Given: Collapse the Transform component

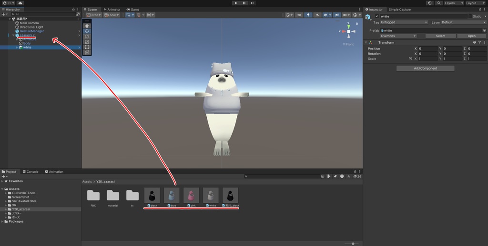Looking at the screenshot, I should (x=366, y=42).
